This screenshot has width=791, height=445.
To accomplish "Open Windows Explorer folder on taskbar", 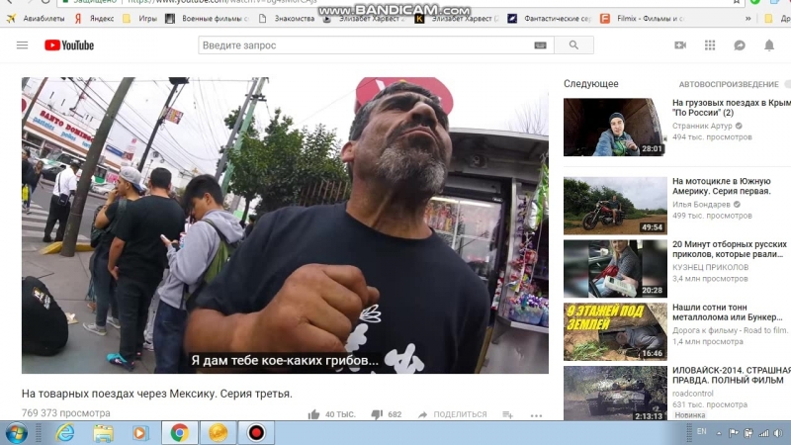I will [x=103, y=433].
